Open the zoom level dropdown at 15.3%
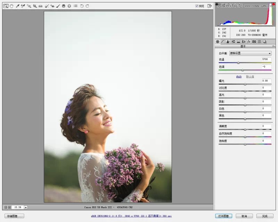Viewport: 278px width, 222px height. [x=26, y=207]
